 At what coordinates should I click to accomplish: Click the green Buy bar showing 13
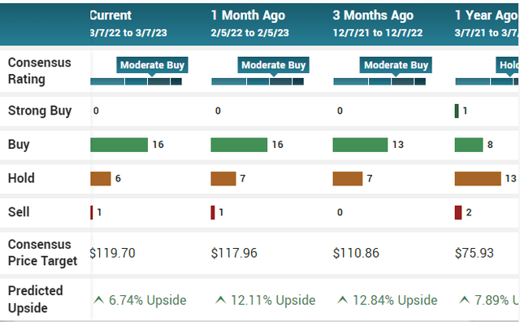tap(360, 145)
